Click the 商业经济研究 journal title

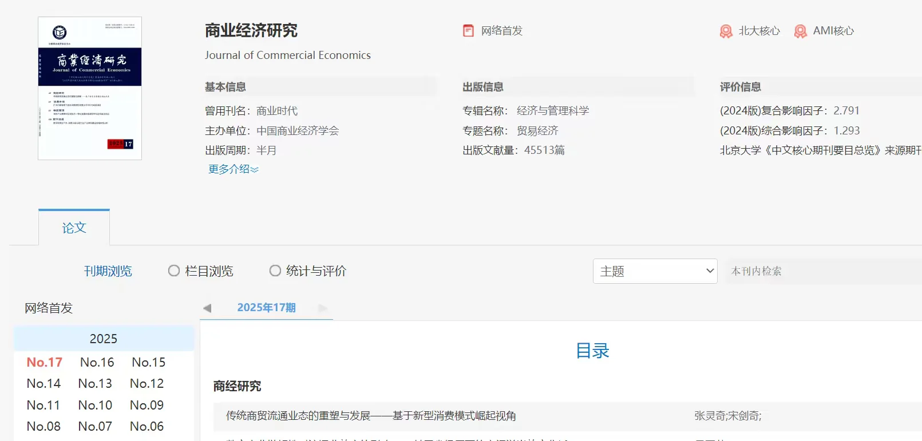[251, 30]
